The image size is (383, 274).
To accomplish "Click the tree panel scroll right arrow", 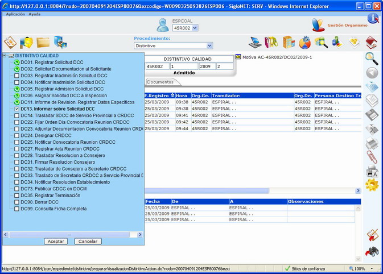I will click(140, 234).
